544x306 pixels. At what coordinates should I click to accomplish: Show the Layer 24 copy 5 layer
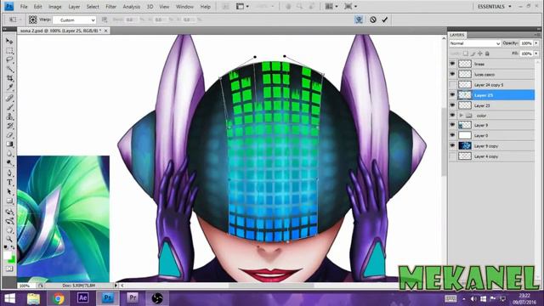452,85
